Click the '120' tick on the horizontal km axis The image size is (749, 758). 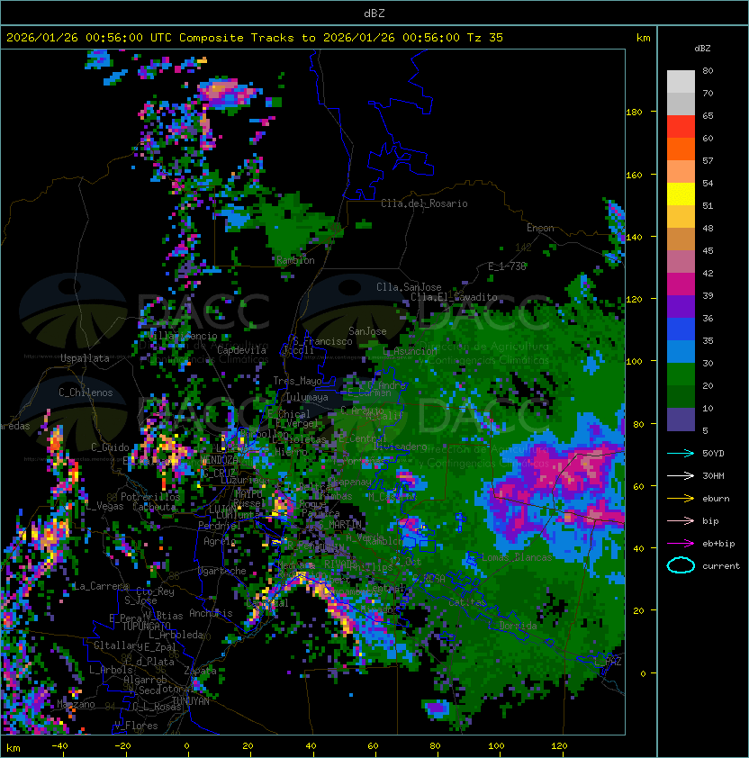click(559, 746)
